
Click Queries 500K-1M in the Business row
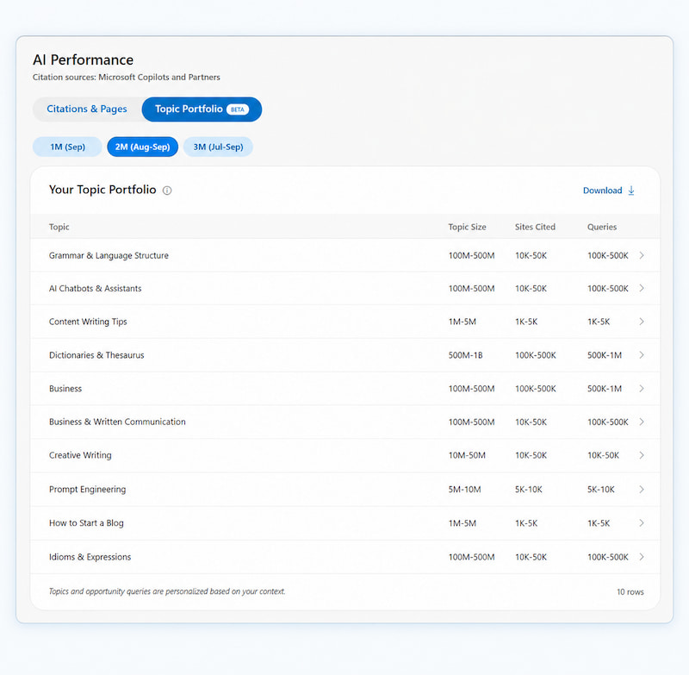click(605, 388)
